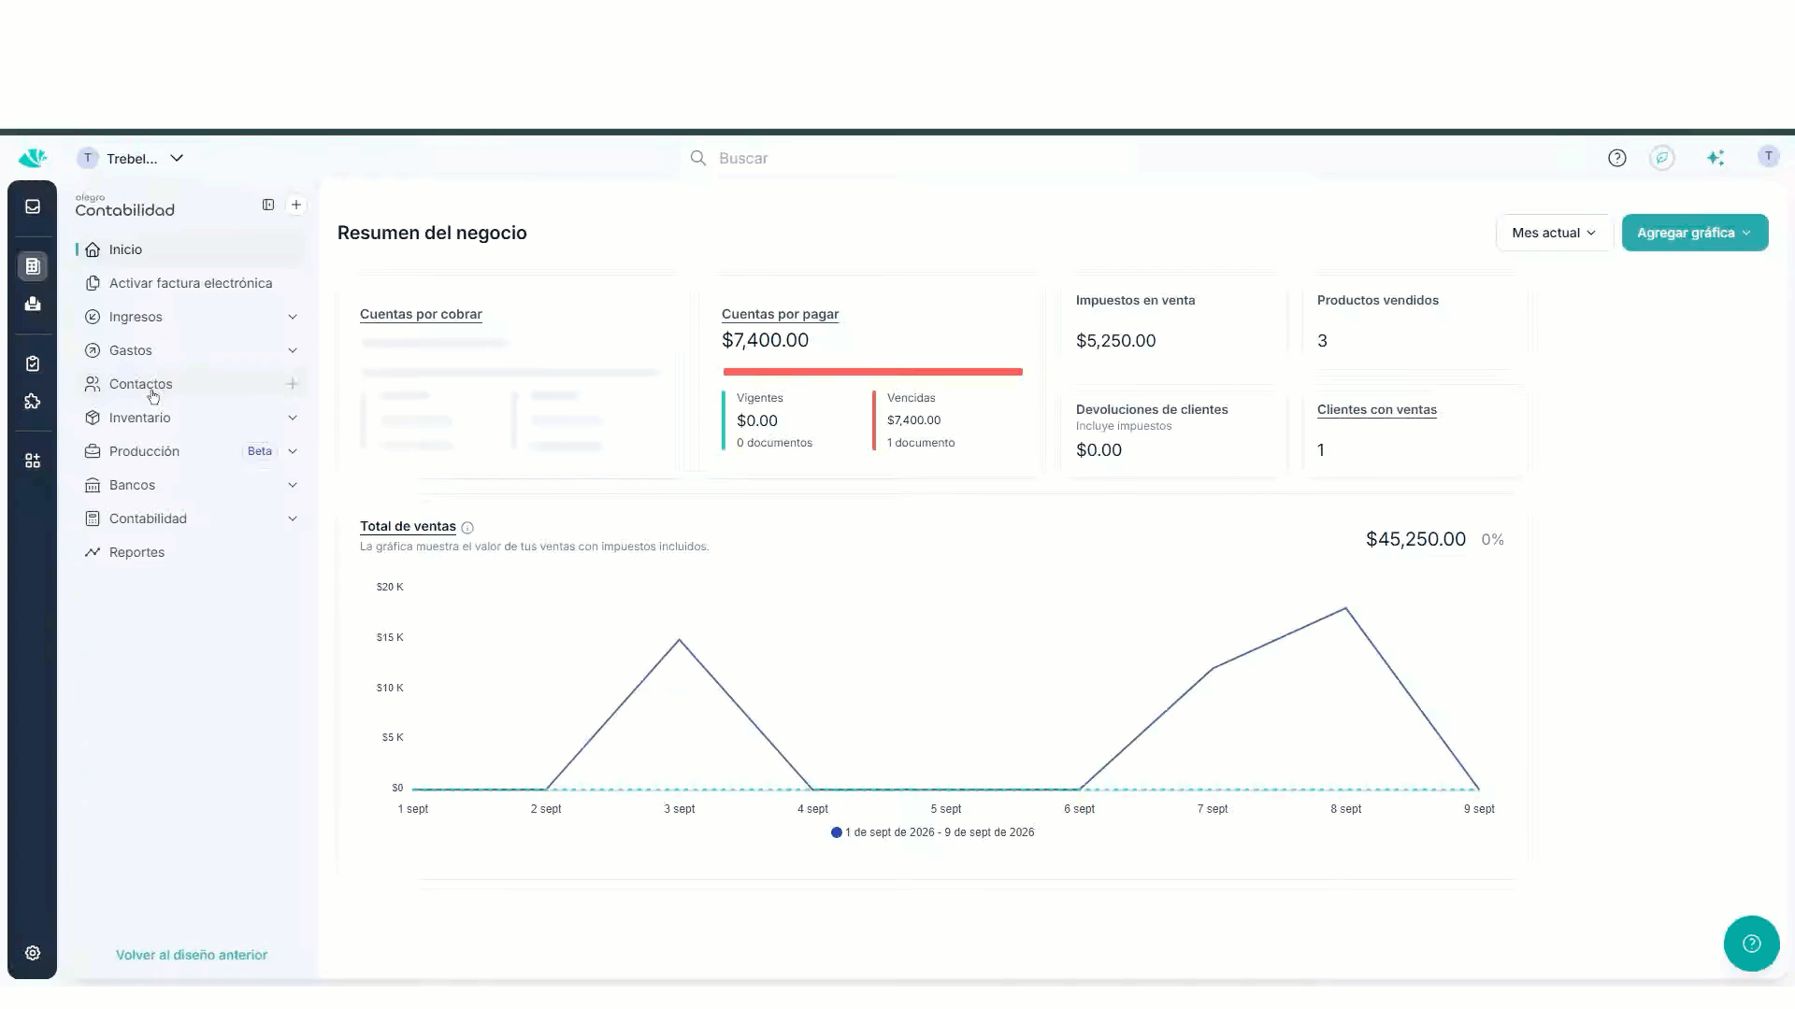Click Volver al diseño anterior link

pyautogui.click(x=192, y=955)
